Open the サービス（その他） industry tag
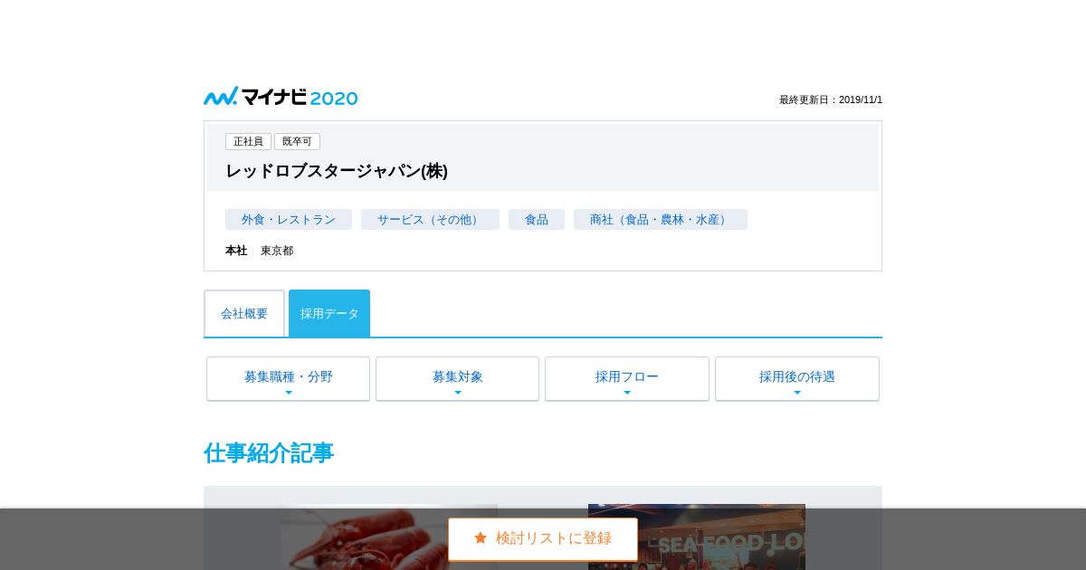This screenshot has width=1086, height=570. [430, 220]
